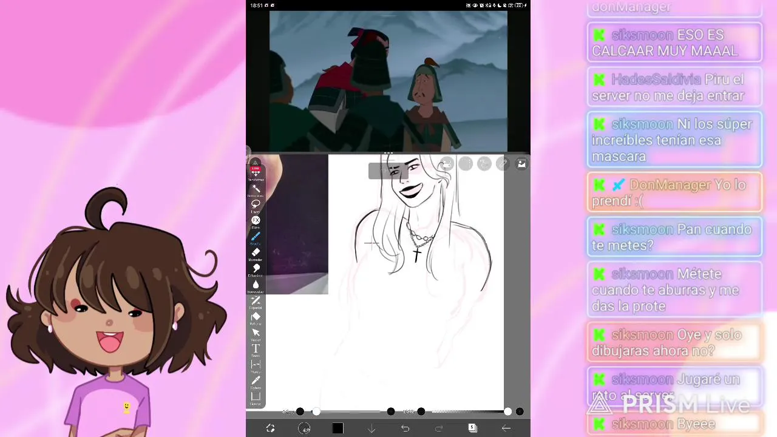The image size is (777, 437).
Task: Open the selection area icon
Action: click(x=466, y=163)
